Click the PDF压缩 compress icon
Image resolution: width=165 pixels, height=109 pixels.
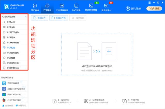point(4,37)
